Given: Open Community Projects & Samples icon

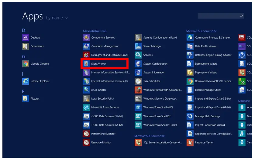Looking at the screenshot, I should tap(190, 38).
